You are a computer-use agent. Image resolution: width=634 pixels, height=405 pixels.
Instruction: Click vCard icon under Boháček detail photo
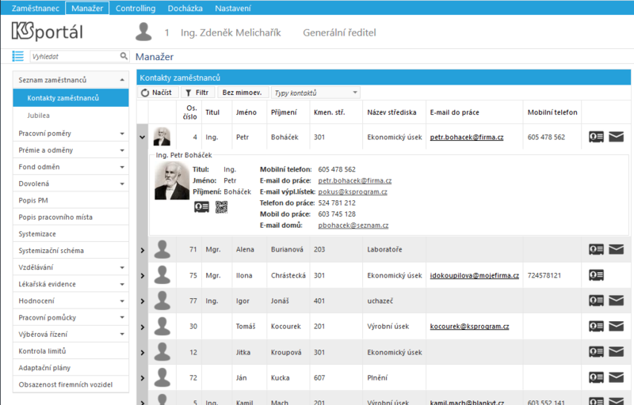coord(201,207)
